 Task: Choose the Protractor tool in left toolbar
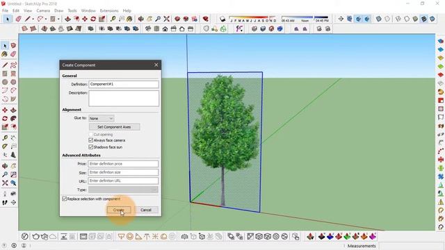(x=5, y=147)
